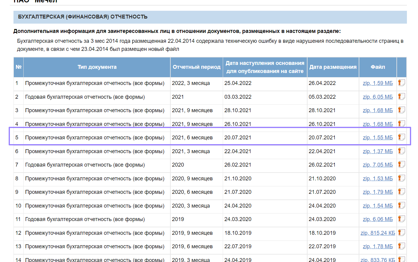
Task: Download the zip, 1,55 МБ file
Action: (x=378, y=138)
